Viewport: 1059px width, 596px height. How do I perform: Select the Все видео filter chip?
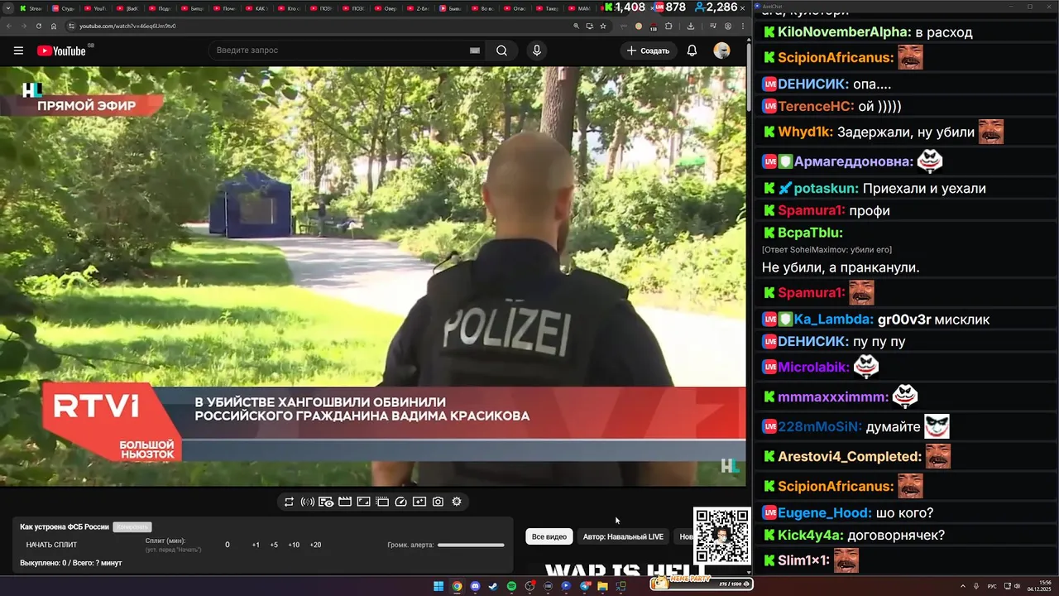(549, 536)
